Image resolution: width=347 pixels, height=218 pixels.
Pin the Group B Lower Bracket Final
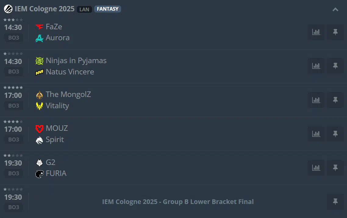click(x=335, y=202)
